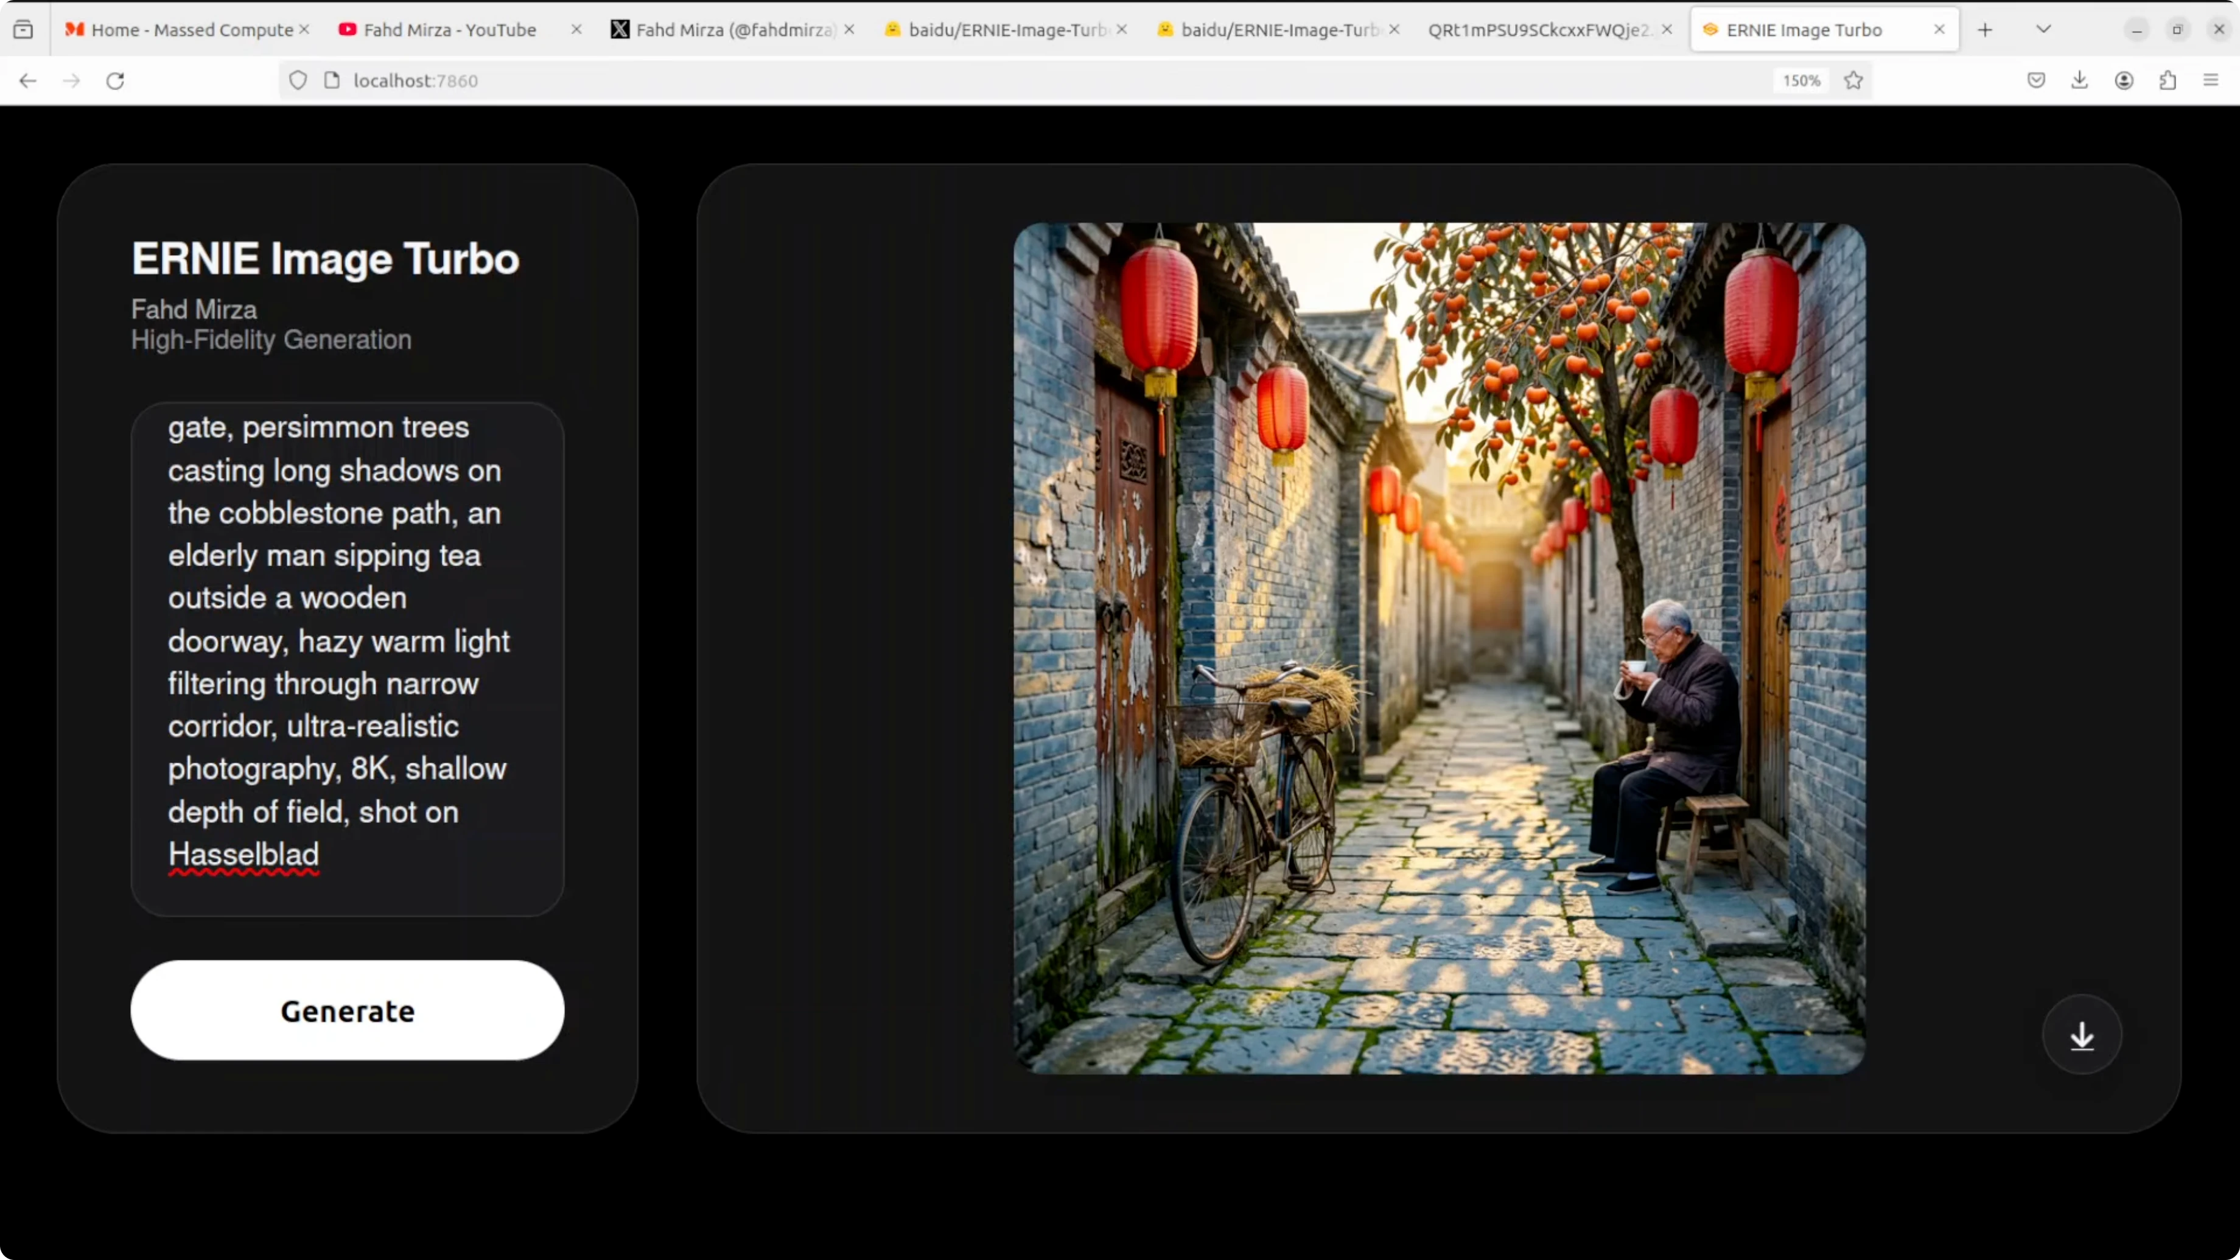Expand the list all tabs chevron
2240x1260 pixels.
[x=2043, y=30]
